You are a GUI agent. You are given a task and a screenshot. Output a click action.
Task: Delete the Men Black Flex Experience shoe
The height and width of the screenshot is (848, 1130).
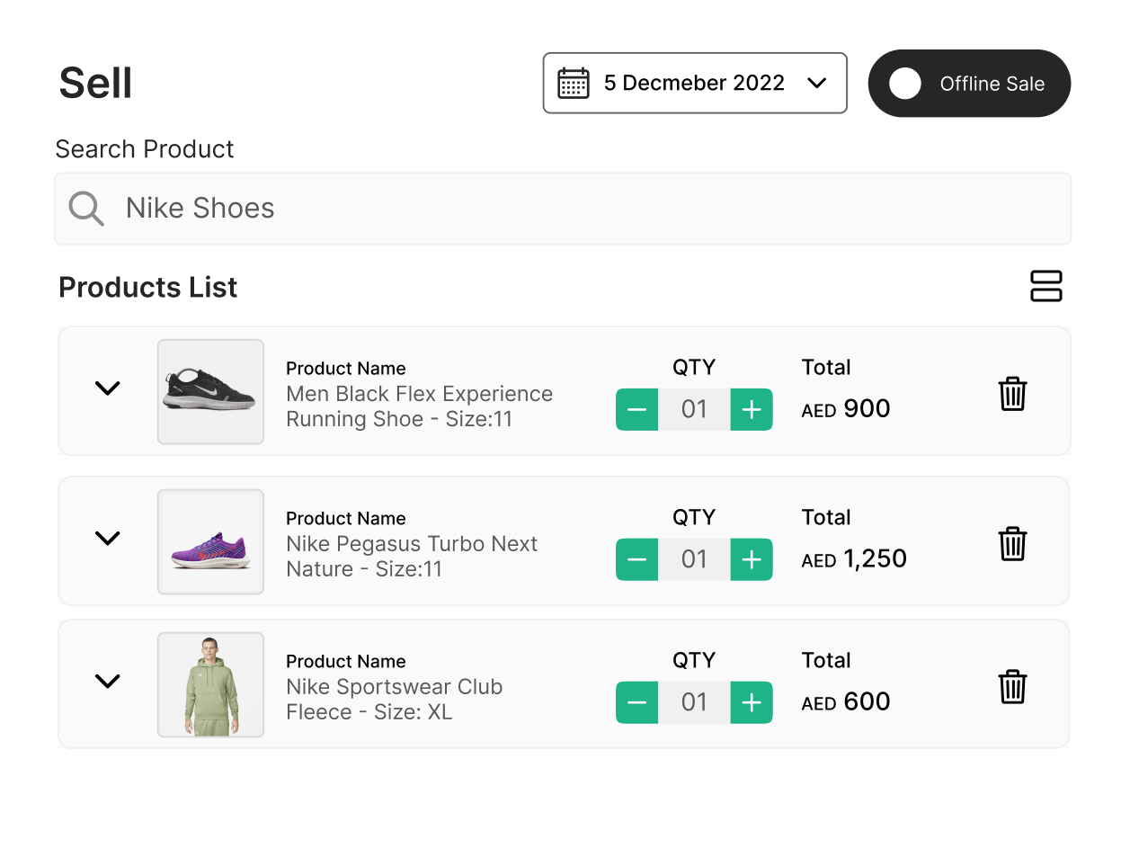1012,394
